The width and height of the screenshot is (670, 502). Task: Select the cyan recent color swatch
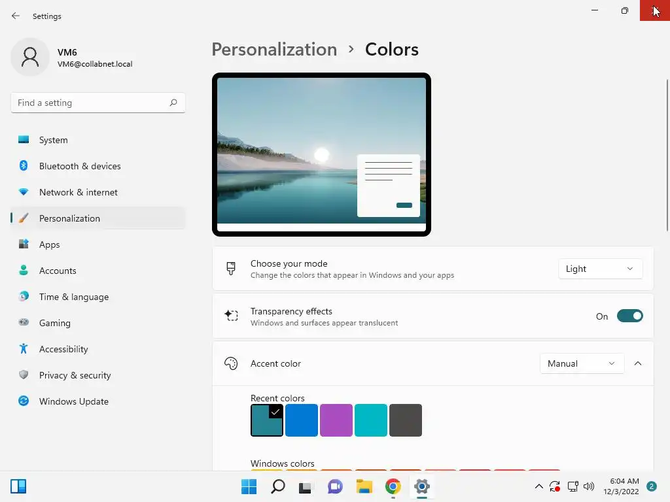370,420
